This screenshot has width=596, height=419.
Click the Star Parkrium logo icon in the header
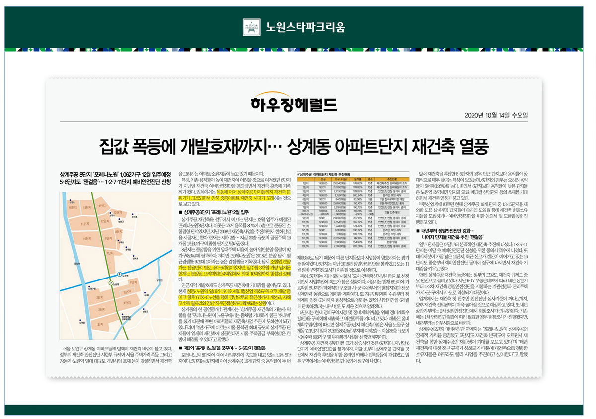(x=252, y=27)
